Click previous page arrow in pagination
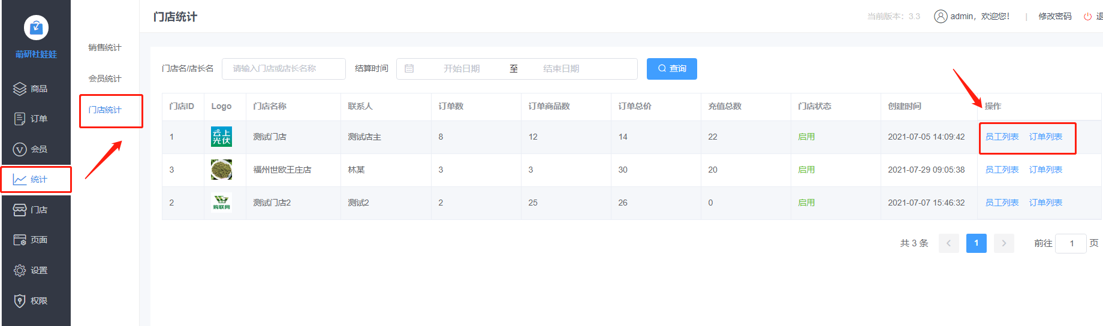This screenshot has height=326, width=1103. coord(948,243)
